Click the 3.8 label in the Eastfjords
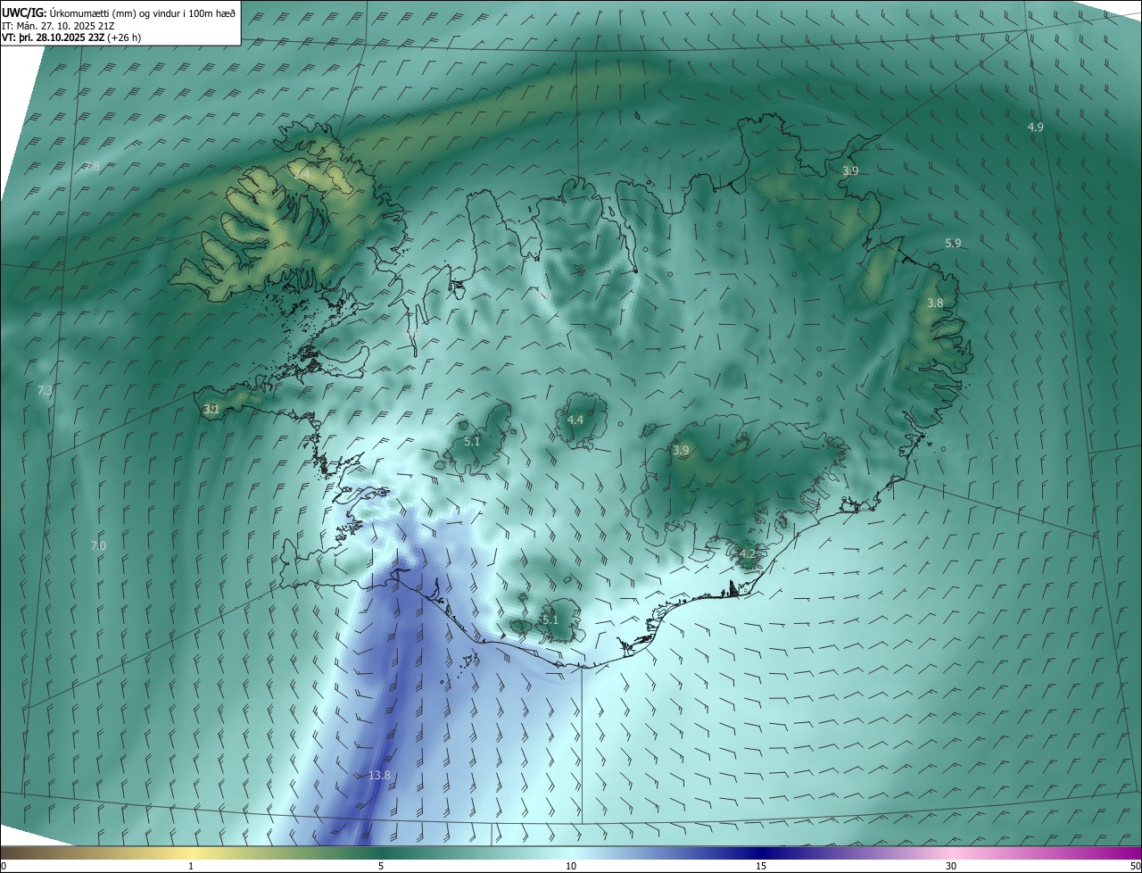Viewport: 1142px width, 873px height. click(934, 303)
